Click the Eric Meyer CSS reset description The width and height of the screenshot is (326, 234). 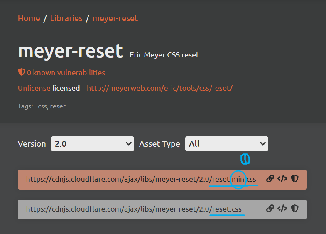click(x=164, y=55)
